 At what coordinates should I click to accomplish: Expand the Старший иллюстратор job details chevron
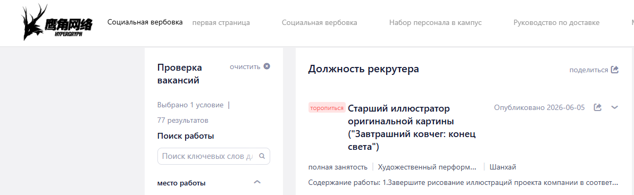tap(615, 107)
